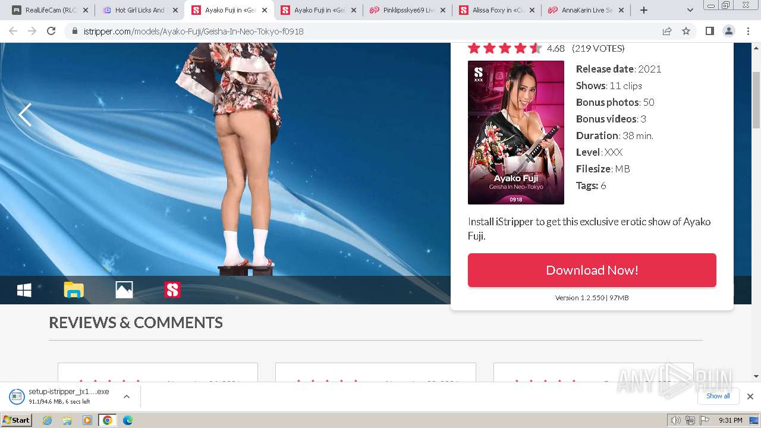This screenshot has height=428, width=761.
Task: Click the 219 VOTES text
Action: pyautogui.click(x=598, y=48)
